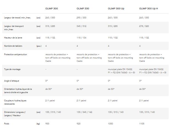Click the Angle d'attaque row label

pyautogui.click(x=12, y=81)
